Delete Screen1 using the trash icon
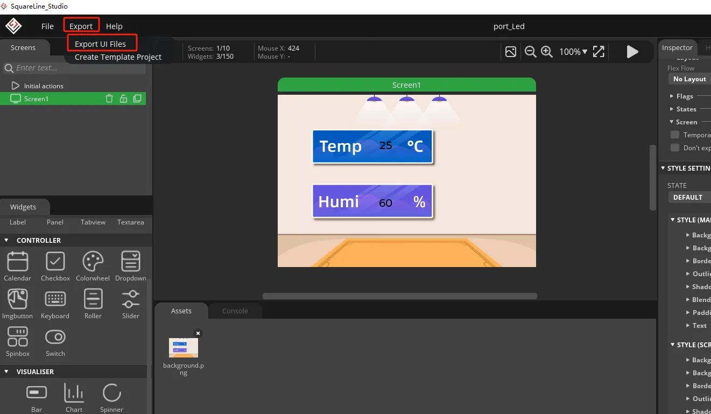The height and width of the screenshot is (414, 711). coord(109,99)
